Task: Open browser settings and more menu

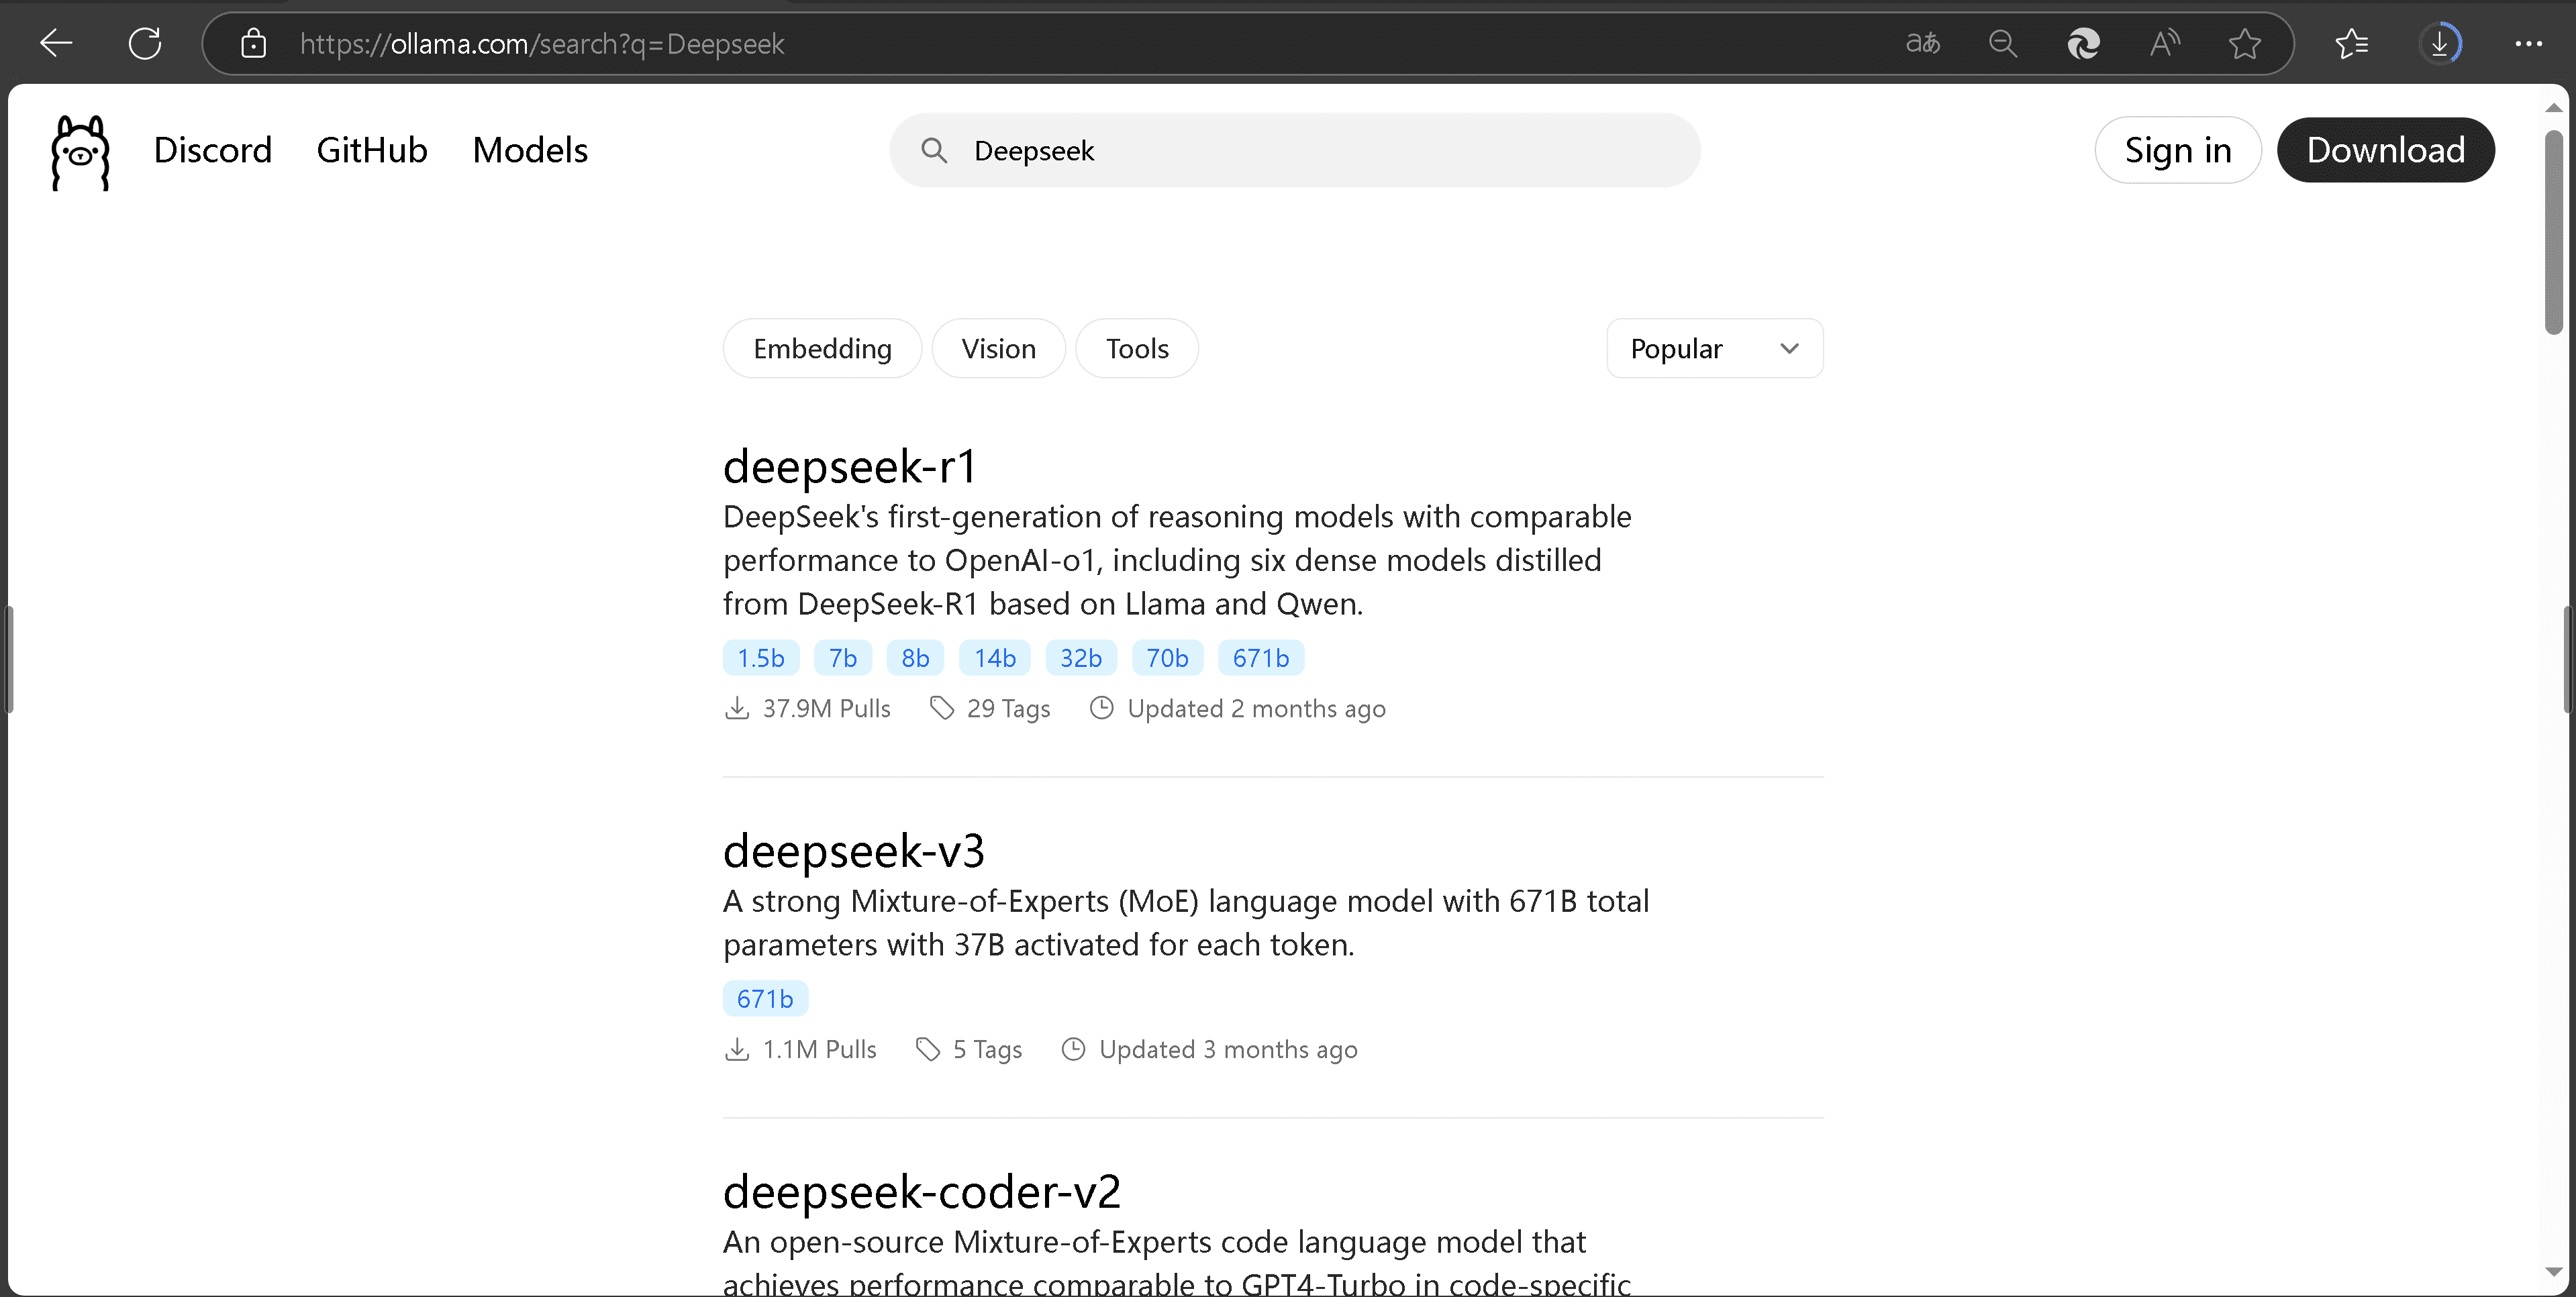Action: [2529, 43]
